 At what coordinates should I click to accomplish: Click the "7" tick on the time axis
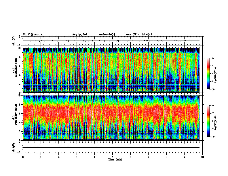[149, 157]
